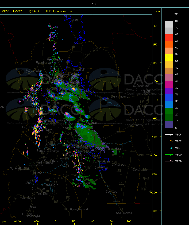Click the cyan VBCT arrow icon
The image size is (189, 225).
(x=169, y=148)
